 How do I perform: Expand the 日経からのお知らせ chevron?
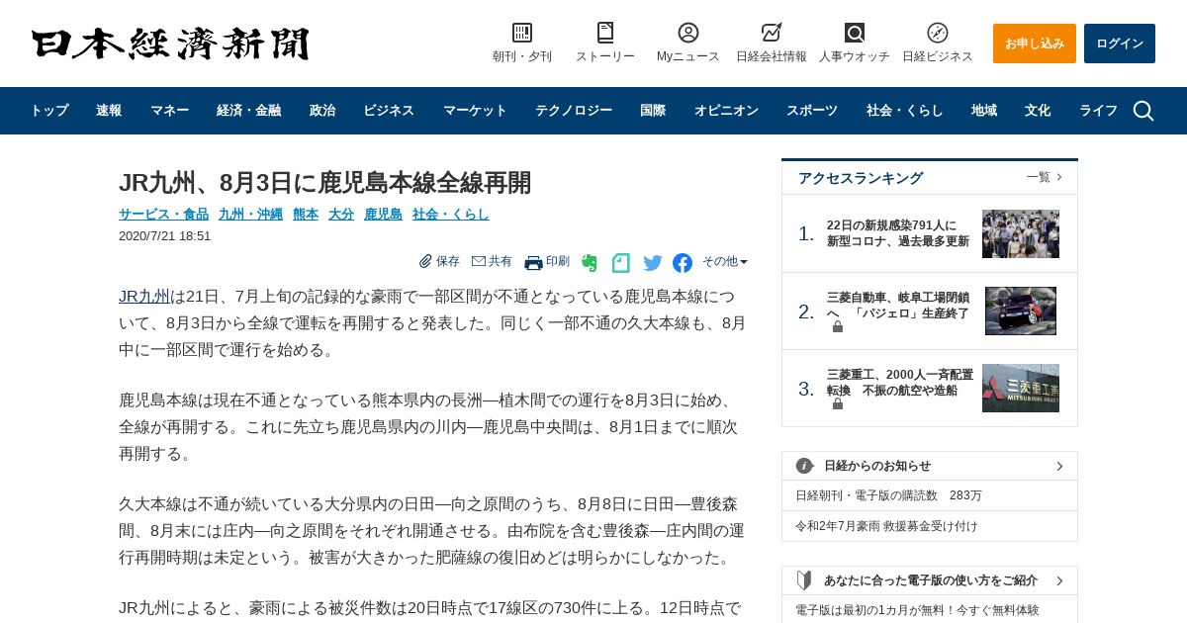tap(1059, 466)
